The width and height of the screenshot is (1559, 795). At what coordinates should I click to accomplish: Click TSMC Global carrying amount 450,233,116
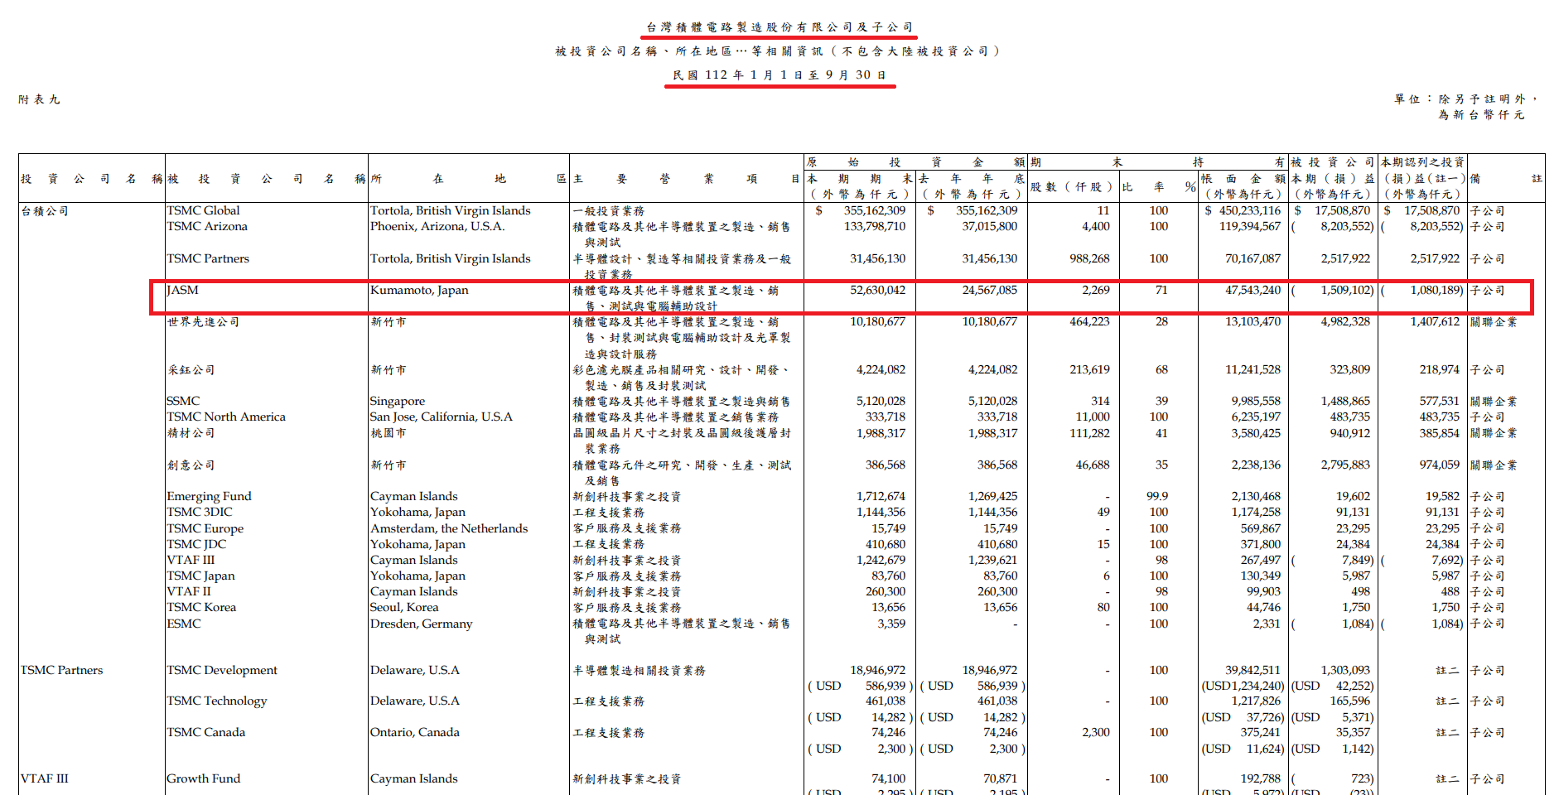[1249, 210]
